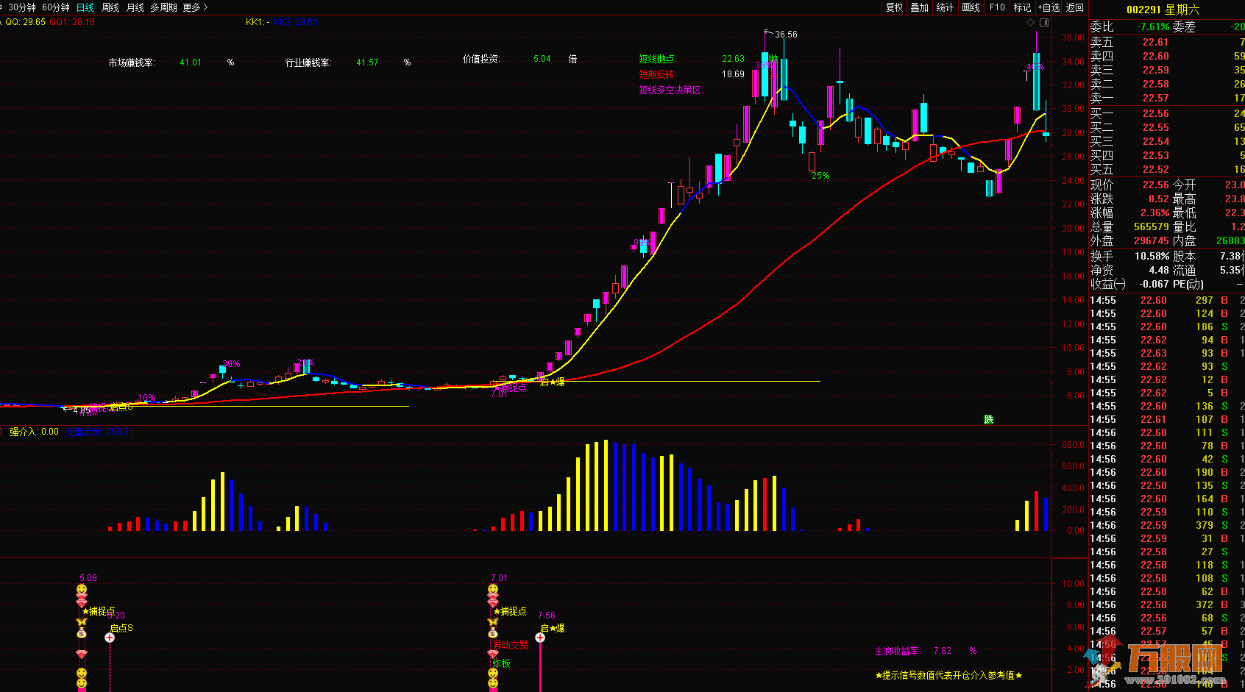Switch to the 60分钟 period
Viewport: 1245px width, 692px height.
pyautogui.click(x=56, y=7)
